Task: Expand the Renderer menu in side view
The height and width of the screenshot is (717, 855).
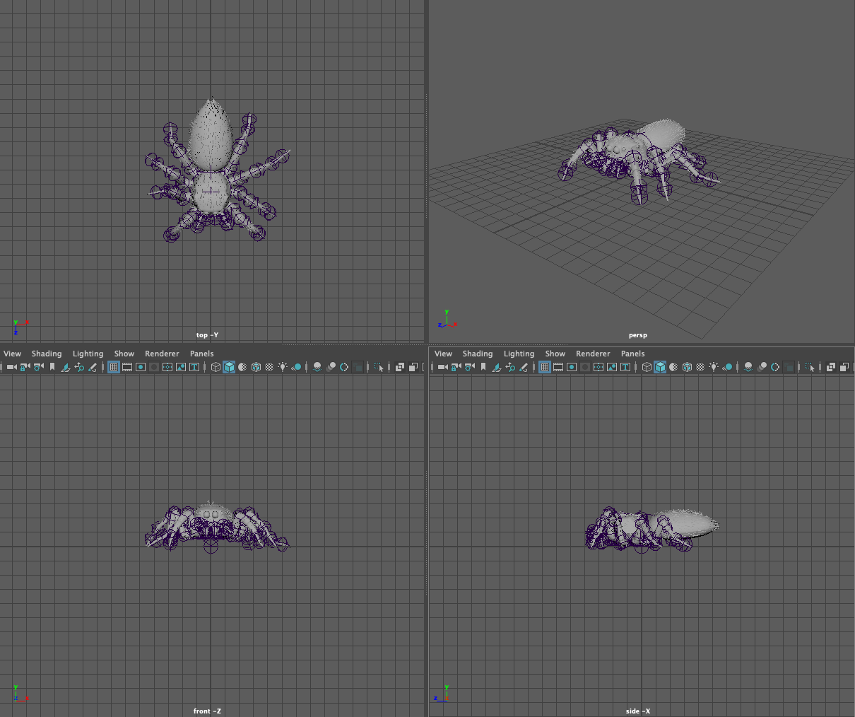Action: [x=592, y=354]
